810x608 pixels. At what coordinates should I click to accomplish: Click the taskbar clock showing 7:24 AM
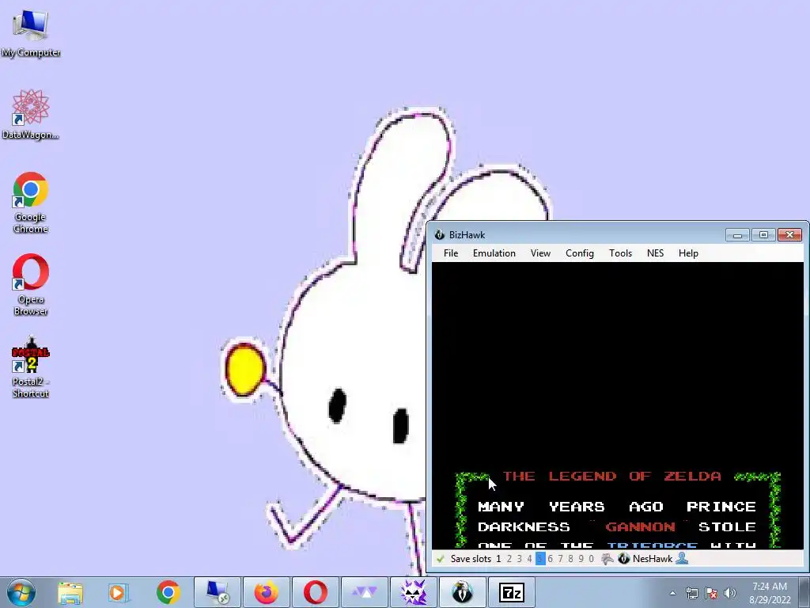(770, 593)
